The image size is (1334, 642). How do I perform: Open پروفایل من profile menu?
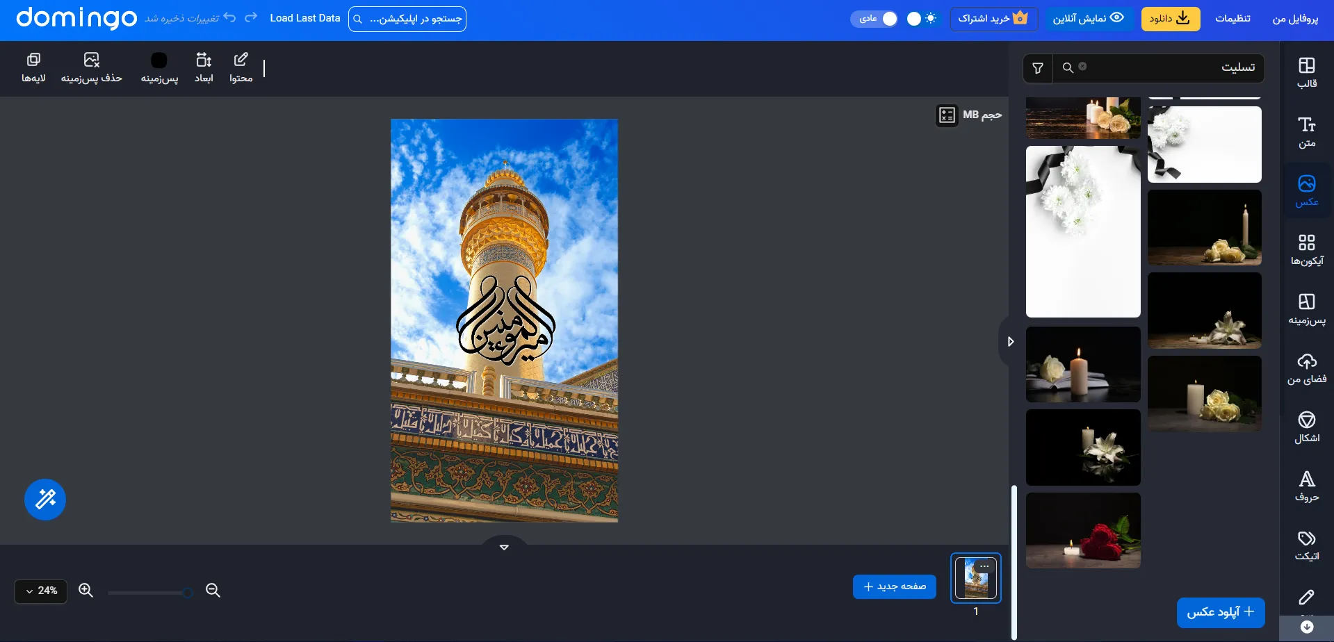[x=1295, y=19]
